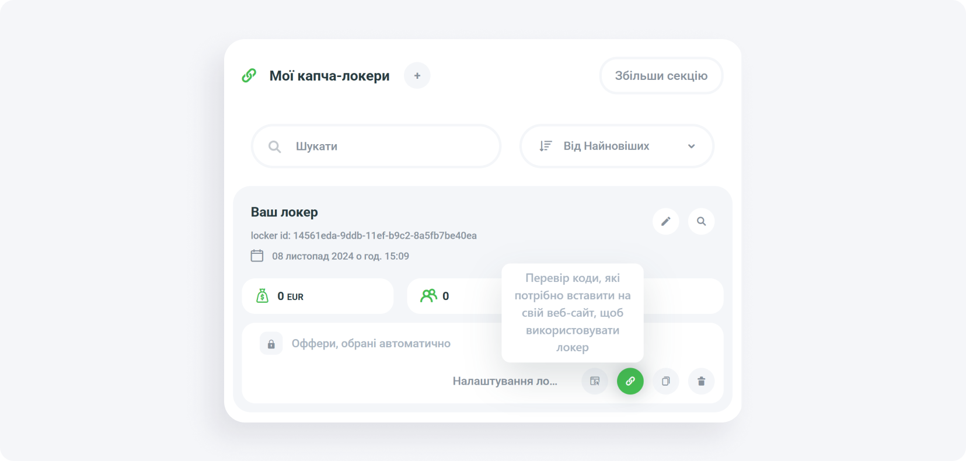
Task: Add a new captcha locker with plus button
Action: point(417,76)
